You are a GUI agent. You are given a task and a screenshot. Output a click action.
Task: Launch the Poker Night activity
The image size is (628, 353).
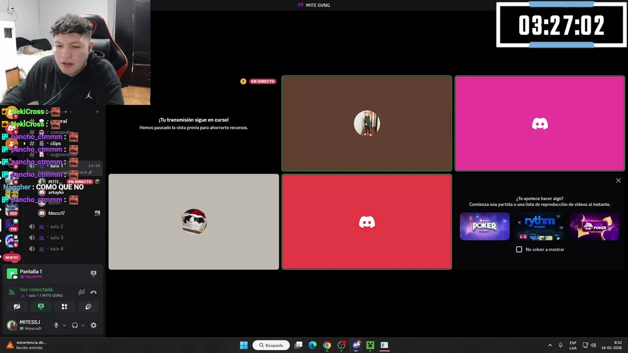485,227
